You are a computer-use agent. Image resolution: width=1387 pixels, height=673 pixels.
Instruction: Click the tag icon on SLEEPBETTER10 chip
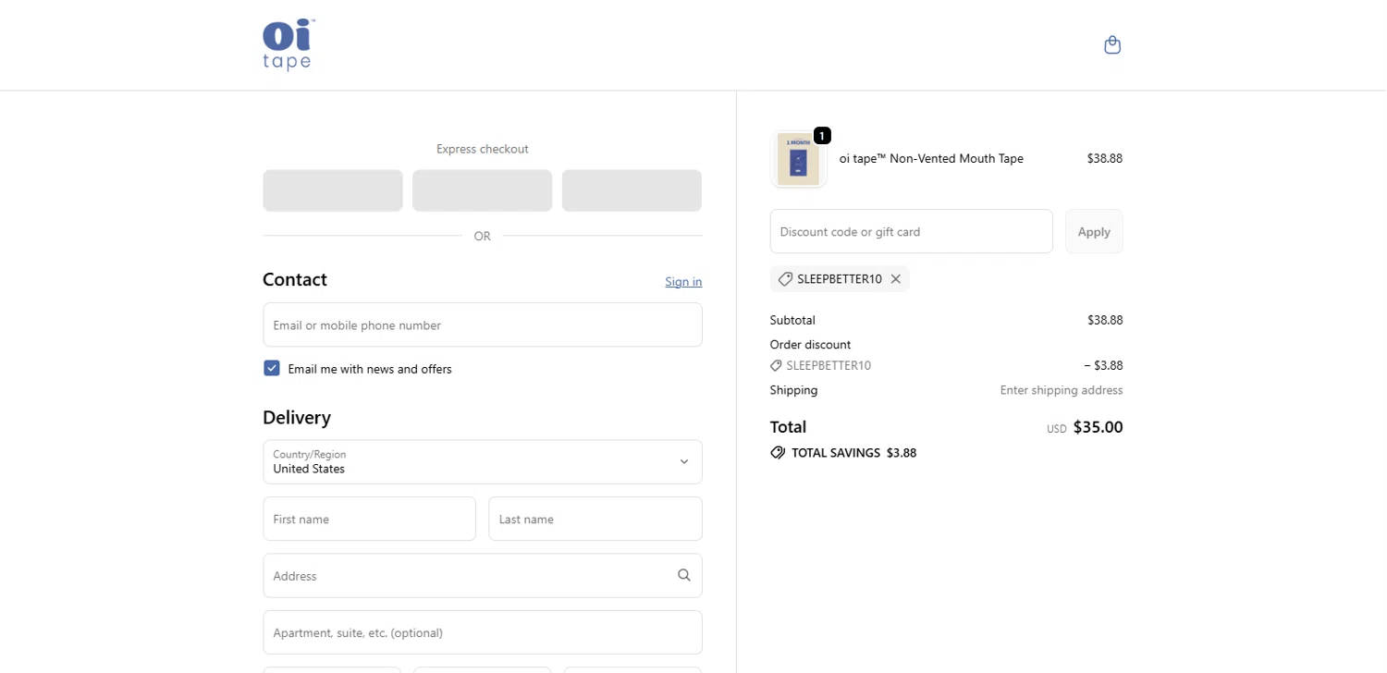(785, 279)
